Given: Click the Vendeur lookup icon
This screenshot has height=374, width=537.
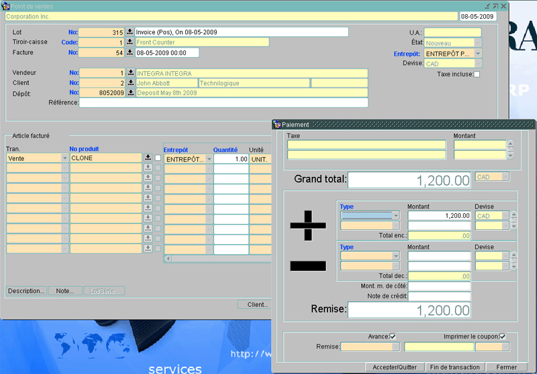Looking at the screenshot, I should tap(130, 73).
